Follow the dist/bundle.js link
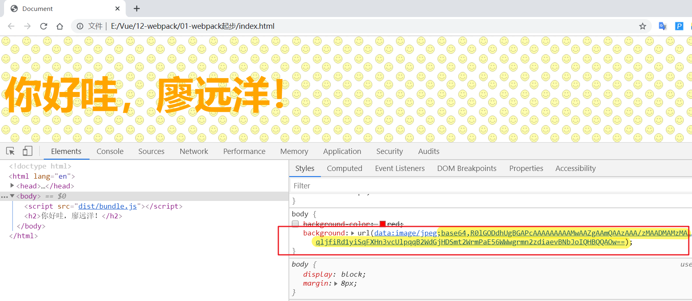 107,206
